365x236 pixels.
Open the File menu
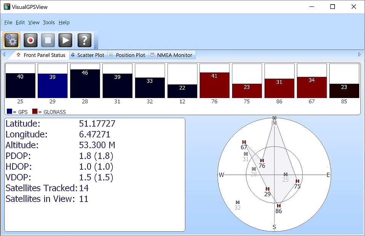click(8, 22)
